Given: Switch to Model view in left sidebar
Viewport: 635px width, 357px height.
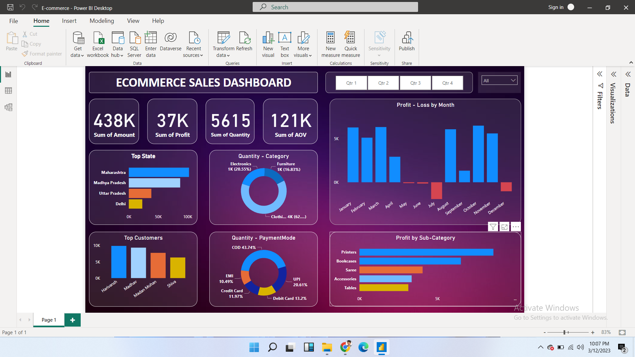Looking at the screenshot, I should coord(8,107).
